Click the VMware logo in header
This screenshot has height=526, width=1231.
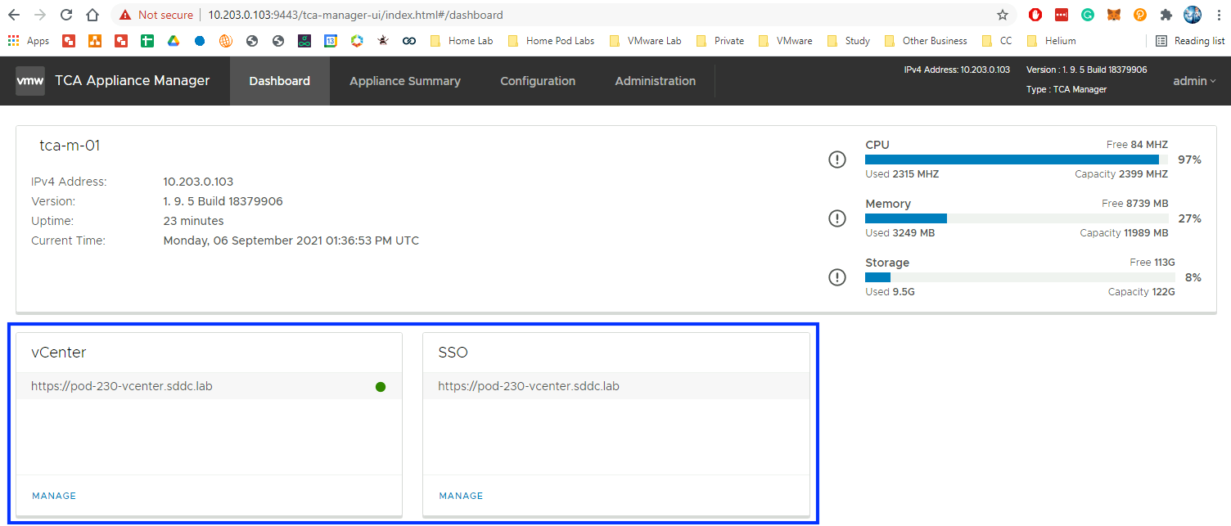(30, 81)
